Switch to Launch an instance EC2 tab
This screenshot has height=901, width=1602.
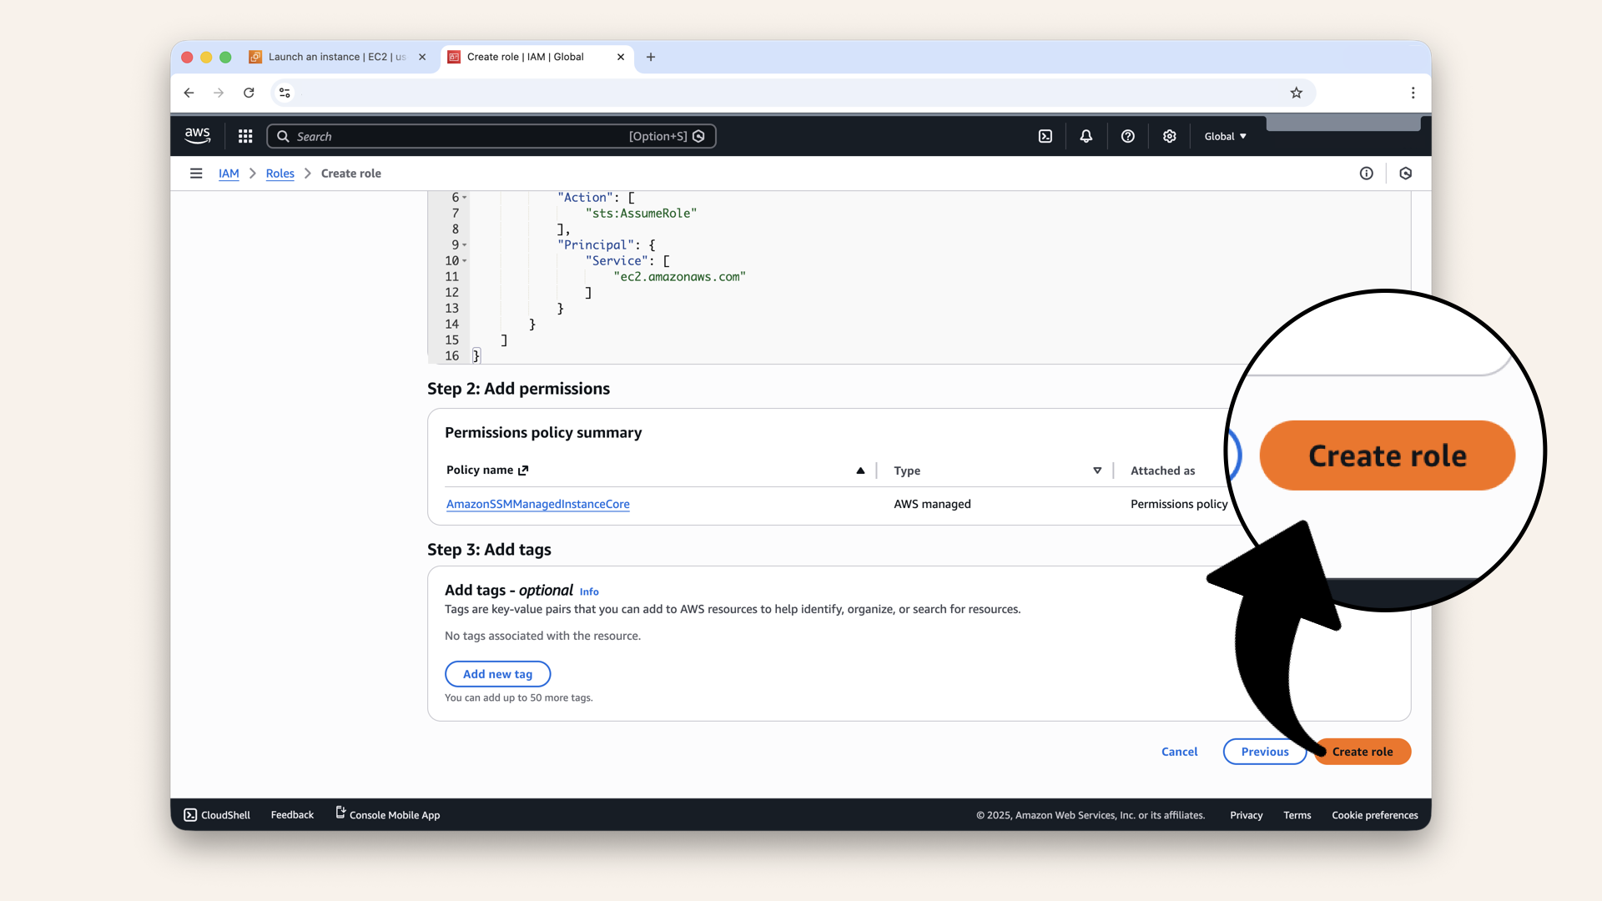[x=337, y=57]
